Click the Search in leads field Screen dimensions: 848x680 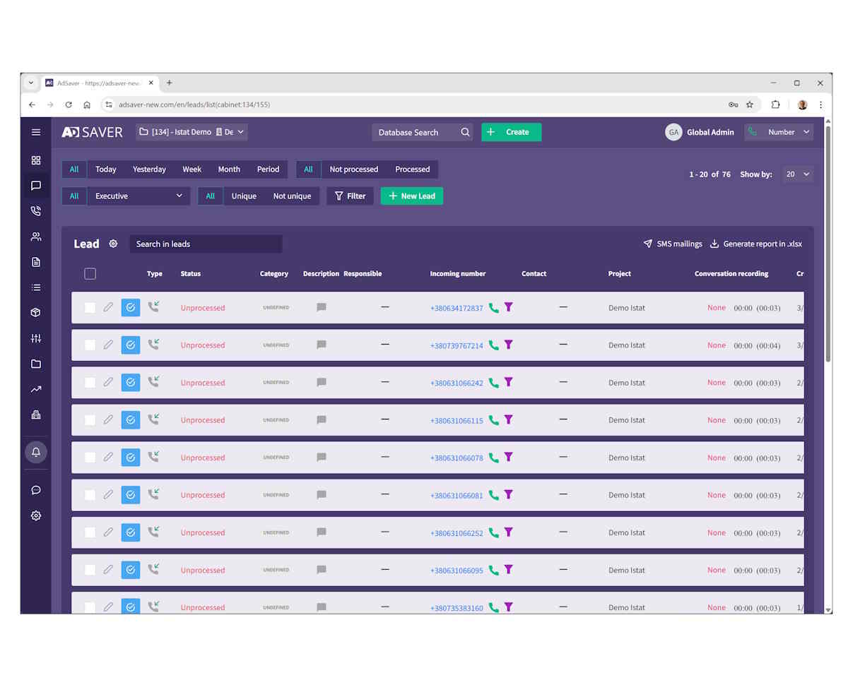click(206, 244)
